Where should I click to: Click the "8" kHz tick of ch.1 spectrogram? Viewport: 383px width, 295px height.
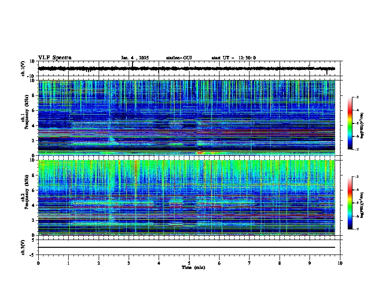(33, 95)
